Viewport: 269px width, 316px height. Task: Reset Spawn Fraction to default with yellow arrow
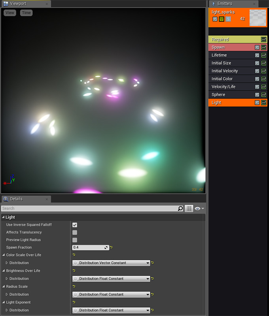click(x=111, y=248)
